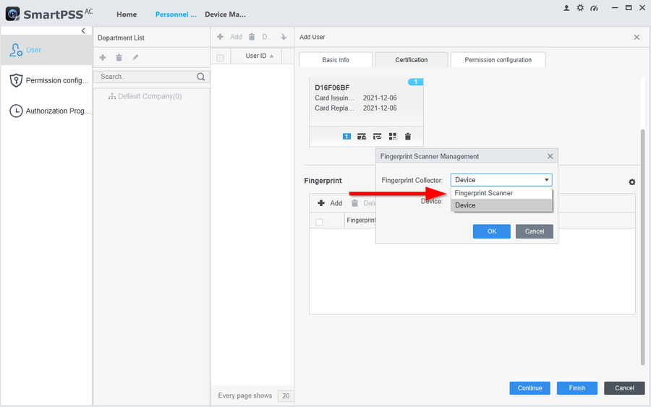Screen dimensions: 651x407
Task: Click the blue Finish button
Action: pos(576,388)
